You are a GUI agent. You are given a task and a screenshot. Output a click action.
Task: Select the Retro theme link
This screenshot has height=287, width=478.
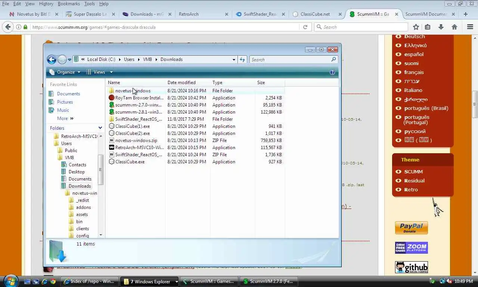[411, 189]
